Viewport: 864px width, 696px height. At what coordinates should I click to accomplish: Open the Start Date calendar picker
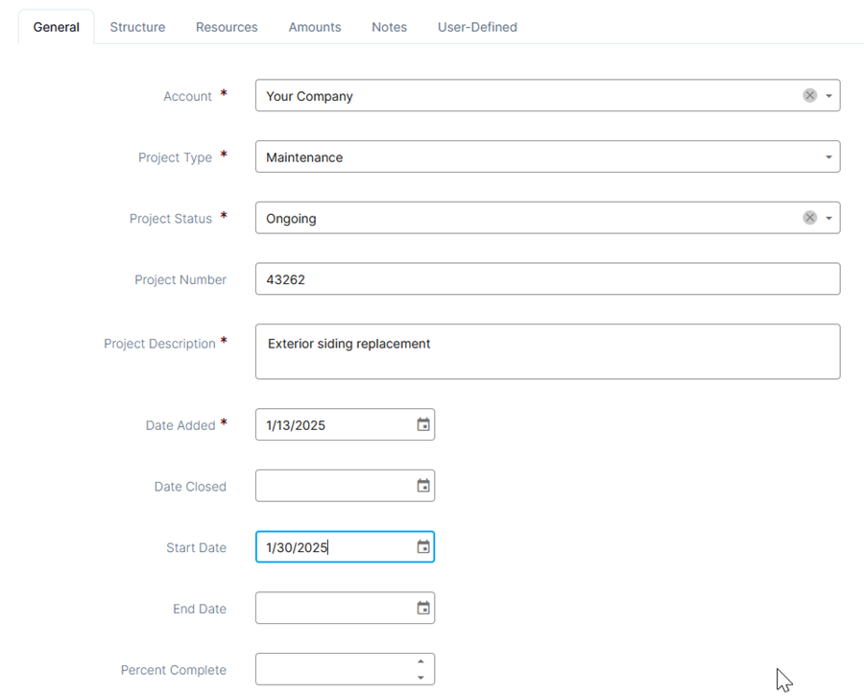click(x=423, y=546)
